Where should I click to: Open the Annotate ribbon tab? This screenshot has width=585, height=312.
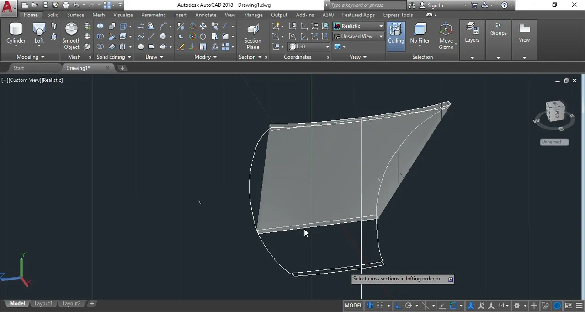[206, 15]
